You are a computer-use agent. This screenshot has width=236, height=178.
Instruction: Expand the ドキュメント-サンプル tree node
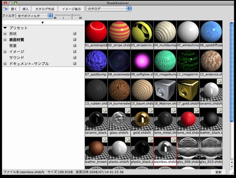[x=5, y=64]
